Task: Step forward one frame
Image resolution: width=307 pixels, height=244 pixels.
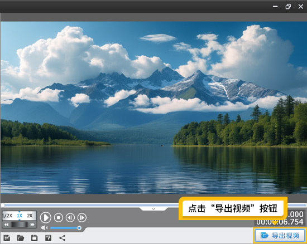Action: [x=82, y=217]
